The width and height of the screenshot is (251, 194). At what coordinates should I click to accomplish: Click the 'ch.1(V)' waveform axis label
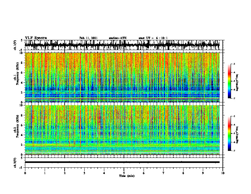point(15,45)
